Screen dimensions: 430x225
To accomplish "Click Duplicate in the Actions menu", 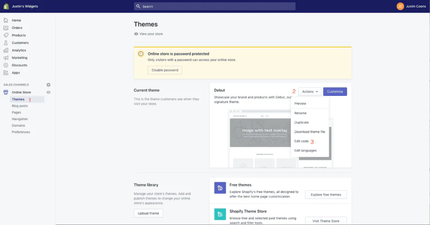I will coord(301,122).
